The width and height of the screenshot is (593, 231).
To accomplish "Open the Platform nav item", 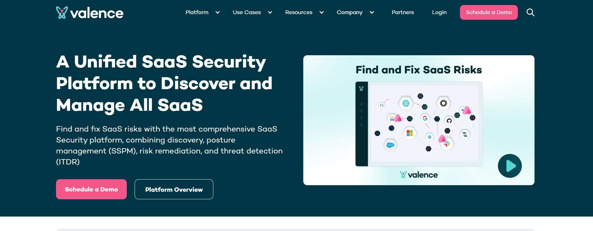I will (197, 12).
